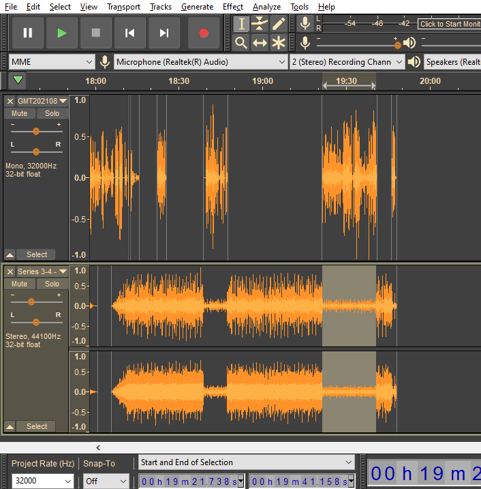Click Select on the GMT202108 track
The width and height of the screenshot is (481, 489).
tap(36, 254)
